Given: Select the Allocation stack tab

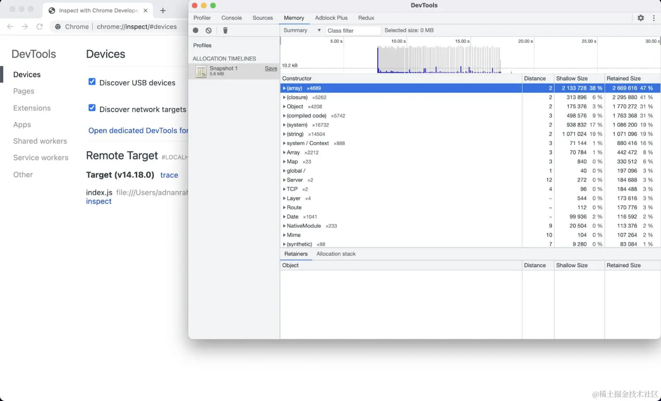Looking at the screenshot, I should pyautogui.click(x=335, y=254).
